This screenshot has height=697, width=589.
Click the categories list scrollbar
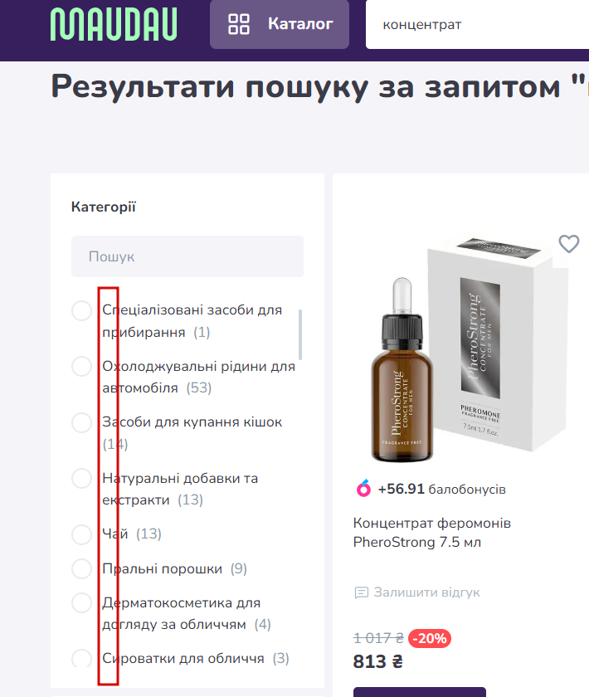(300, 334)
